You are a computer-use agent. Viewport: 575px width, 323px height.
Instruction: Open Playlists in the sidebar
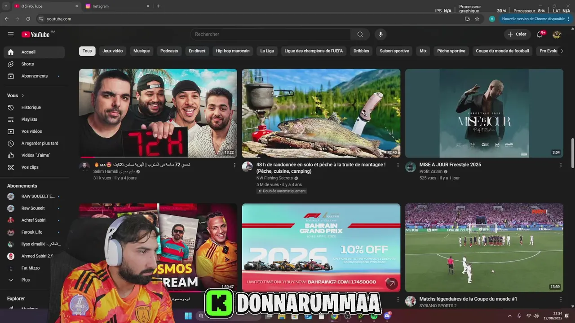click(34, 119)
